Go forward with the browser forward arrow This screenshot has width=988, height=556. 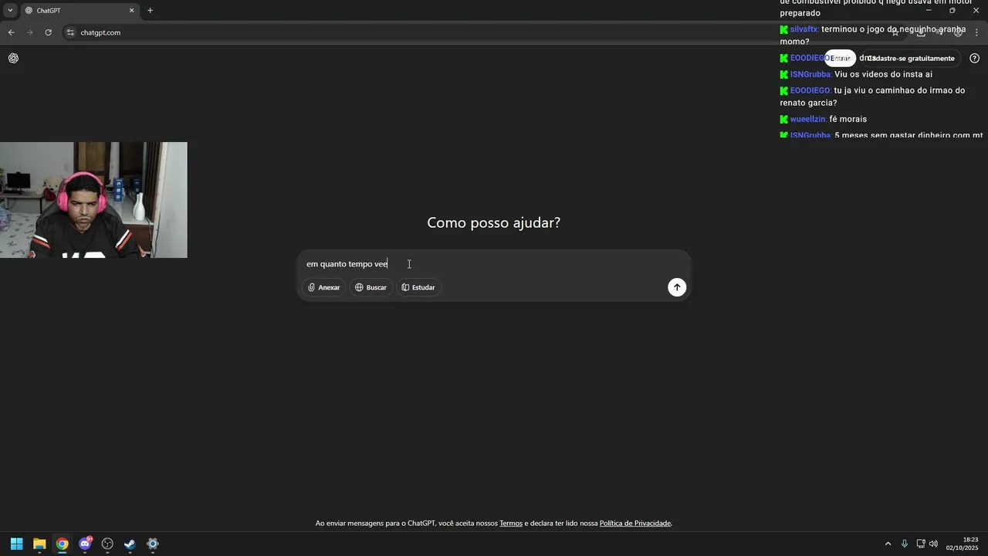pos(29,32)
